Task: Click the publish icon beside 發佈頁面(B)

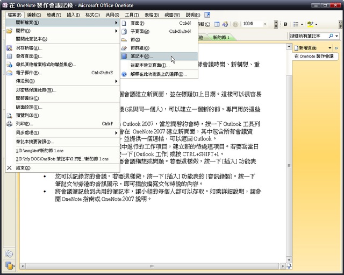Action: click(9, 56)
